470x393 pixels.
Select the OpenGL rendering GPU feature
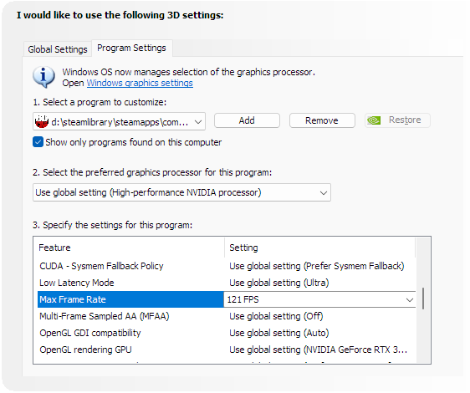85,350
